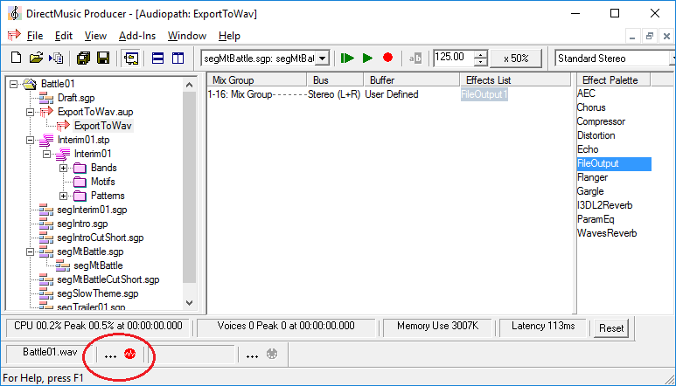Collapse the segMtBattle.sgp node
This screenshot has width=676, height=386.
[x=30, y=252]
